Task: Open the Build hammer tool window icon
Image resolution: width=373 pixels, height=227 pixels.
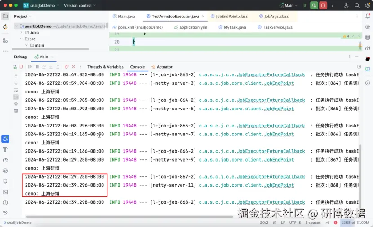Action: coord(5,149)
